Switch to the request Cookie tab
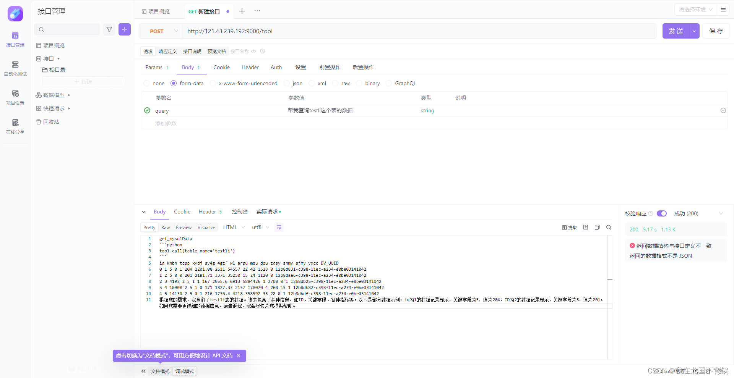Viewport: 734px width, 378px height. click(222, 67)
